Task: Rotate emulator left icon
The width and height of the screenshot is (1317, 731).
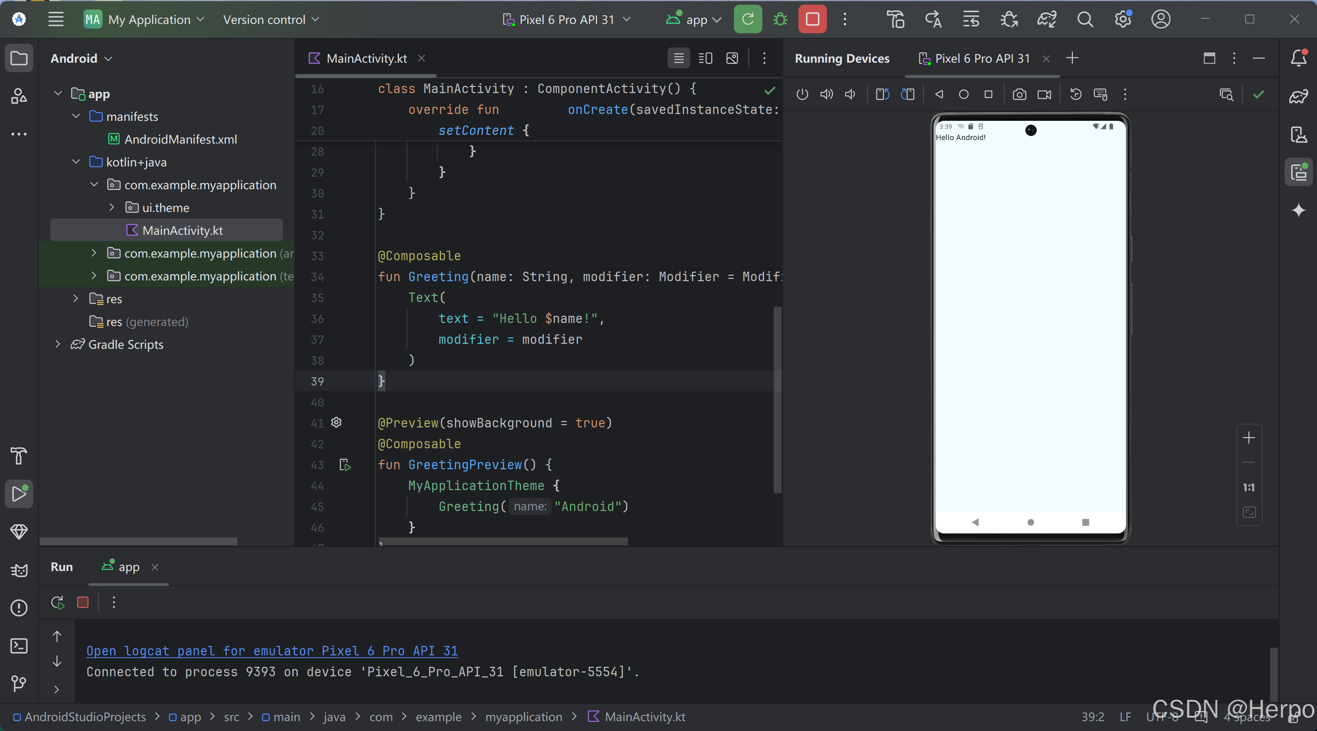Action: 883,95
